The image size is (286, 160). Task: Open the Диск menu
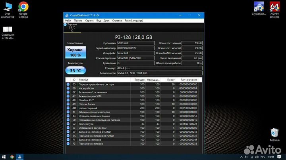tap(106, 21)
